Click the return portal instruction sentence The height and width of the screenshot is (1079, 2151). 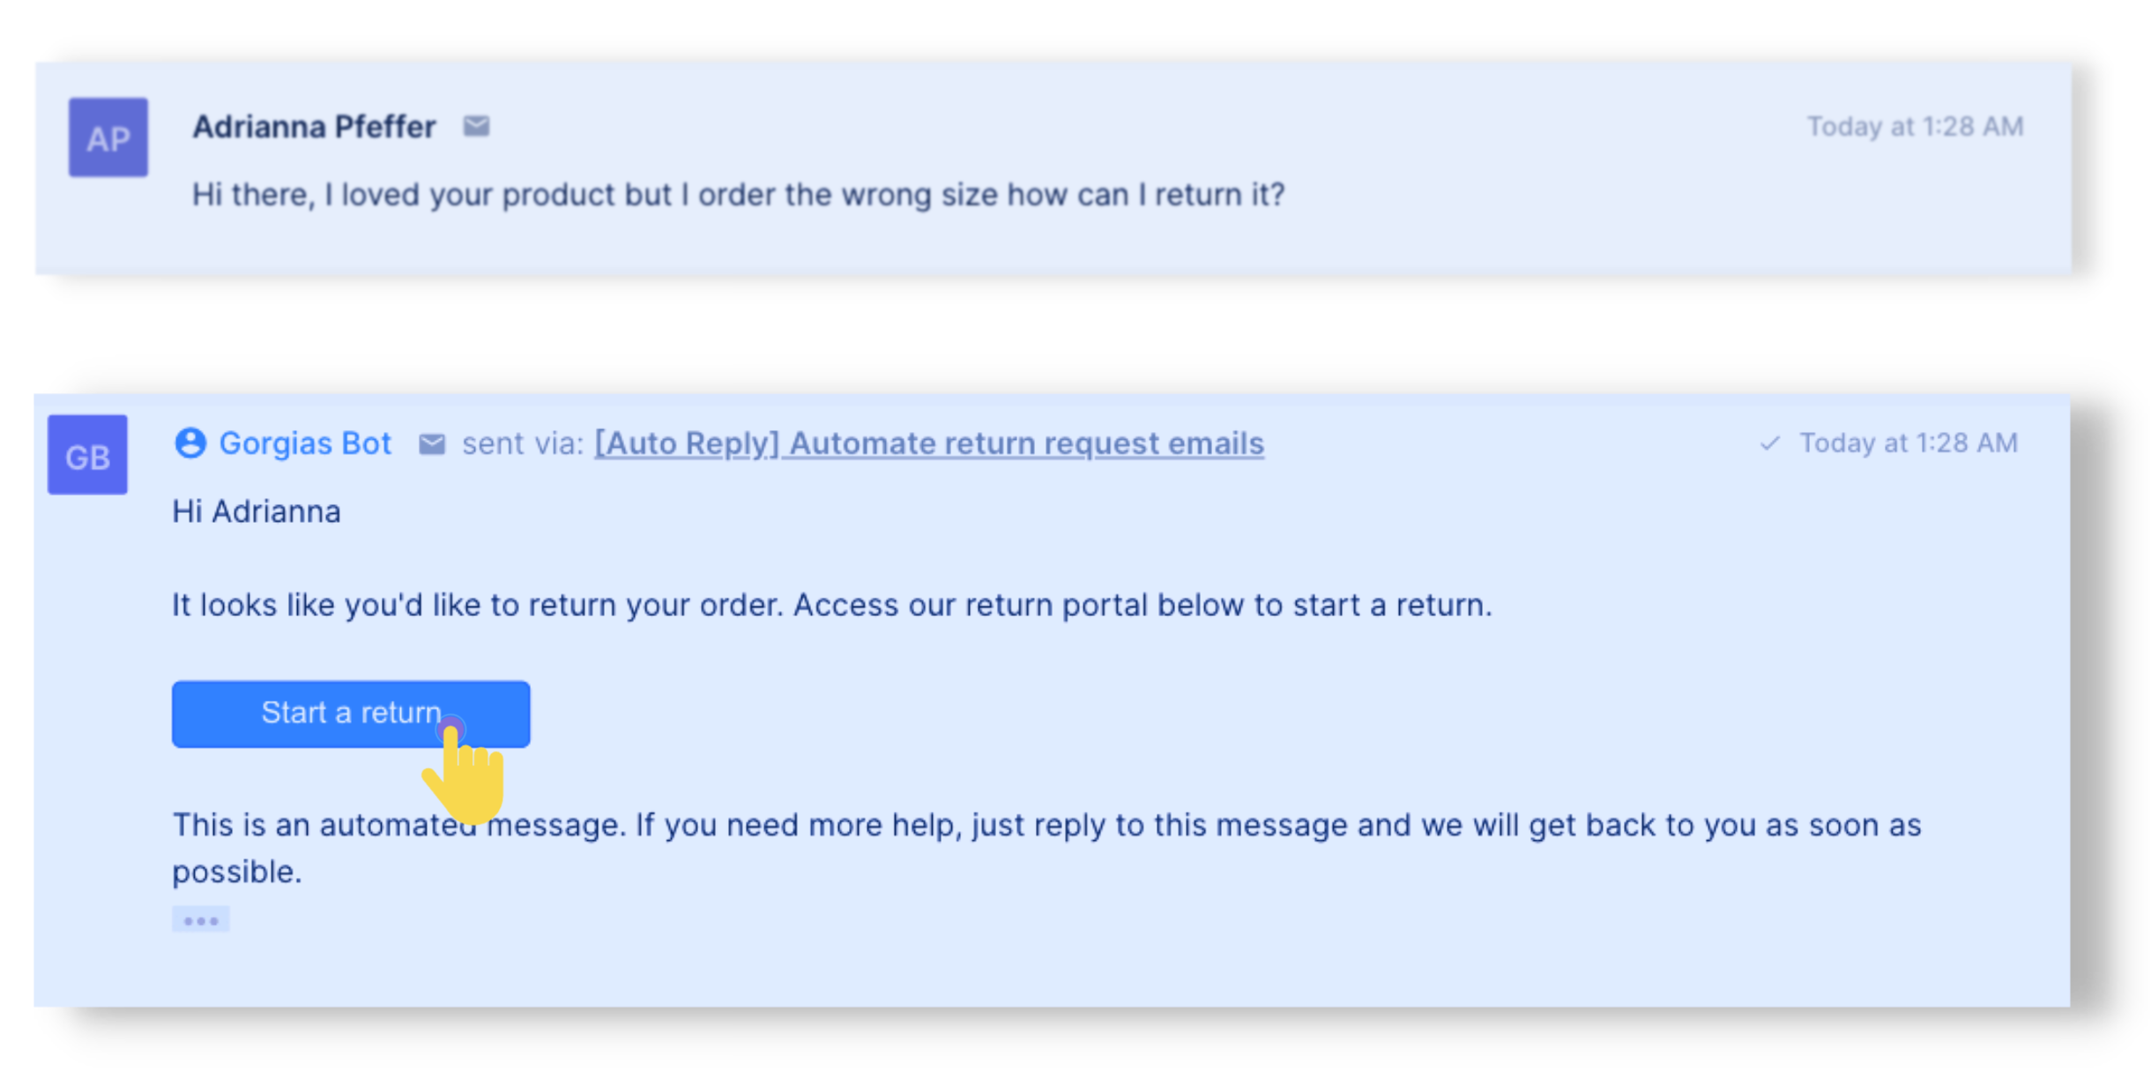point(832,606)
